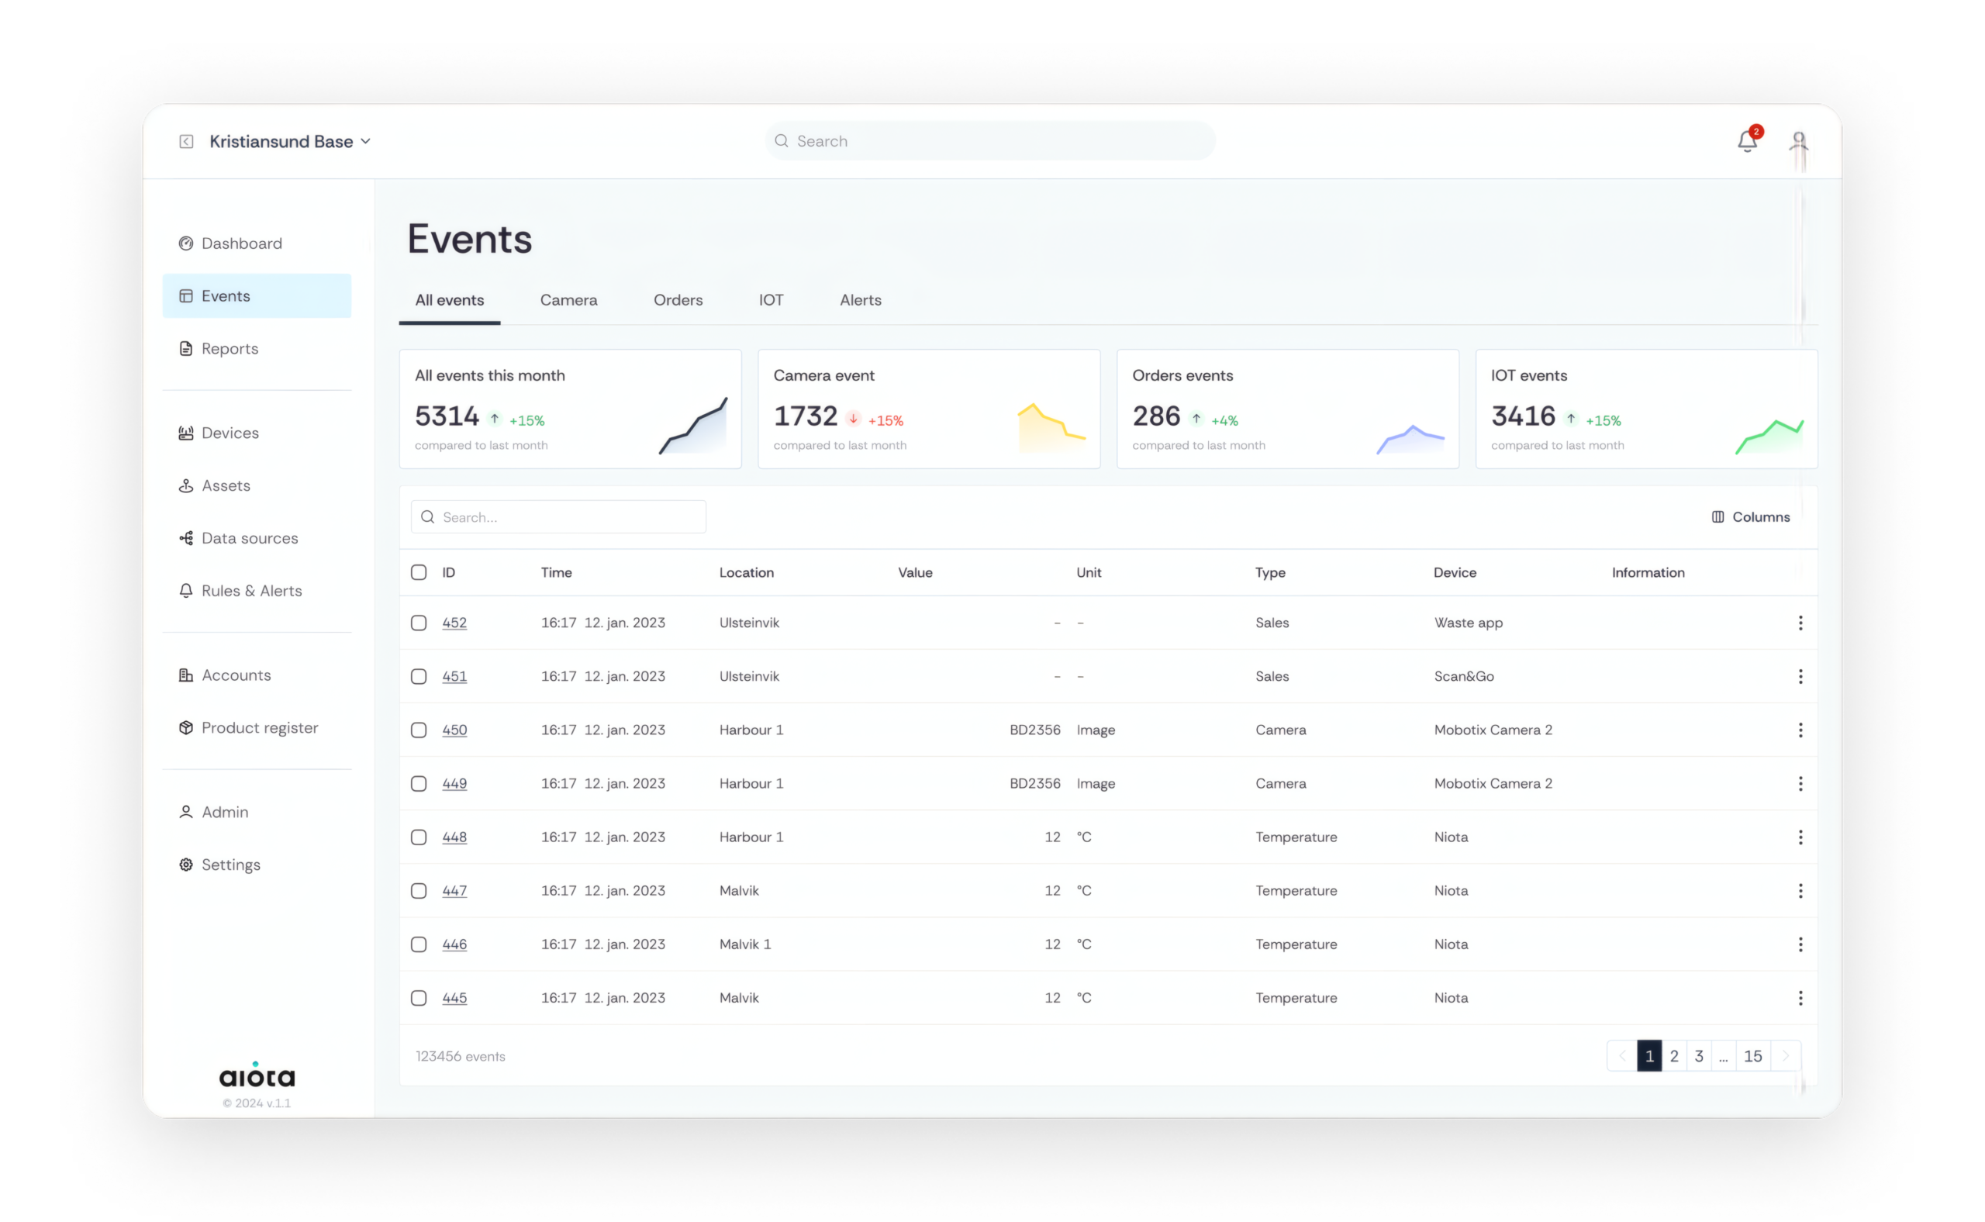Open the Columns selector
The height and width of the screenshot is (1222, 1985).
tap(1751, 517)
